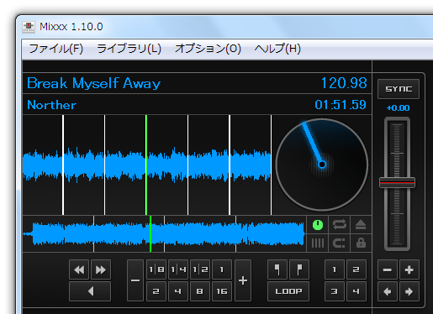
Task: Click the spinning vinyl widget
Action: [322, 165]
